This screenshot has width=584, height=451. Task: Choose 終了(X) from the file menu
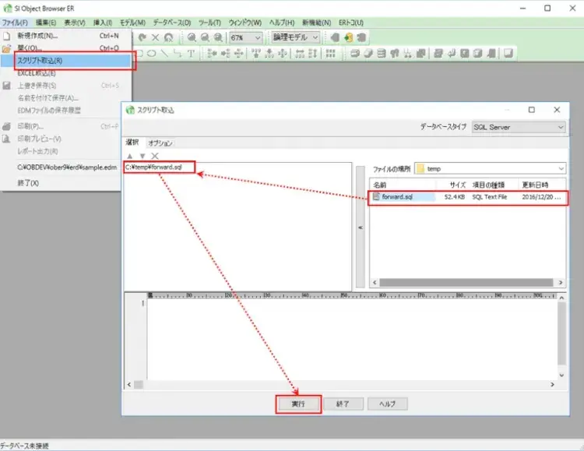click(x=62, y=183)
